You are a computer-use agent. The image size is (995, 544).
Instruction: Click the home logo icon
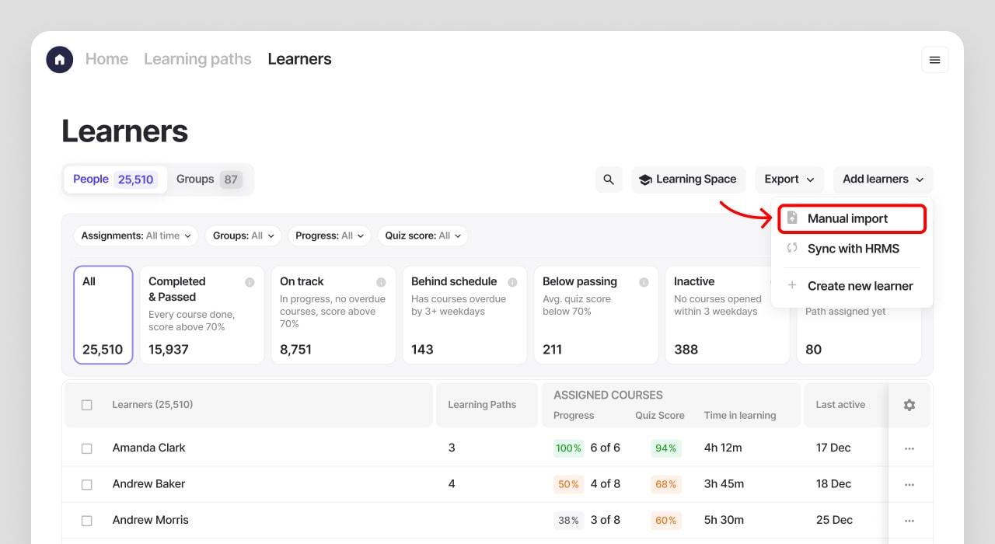(x=60, y=60)
